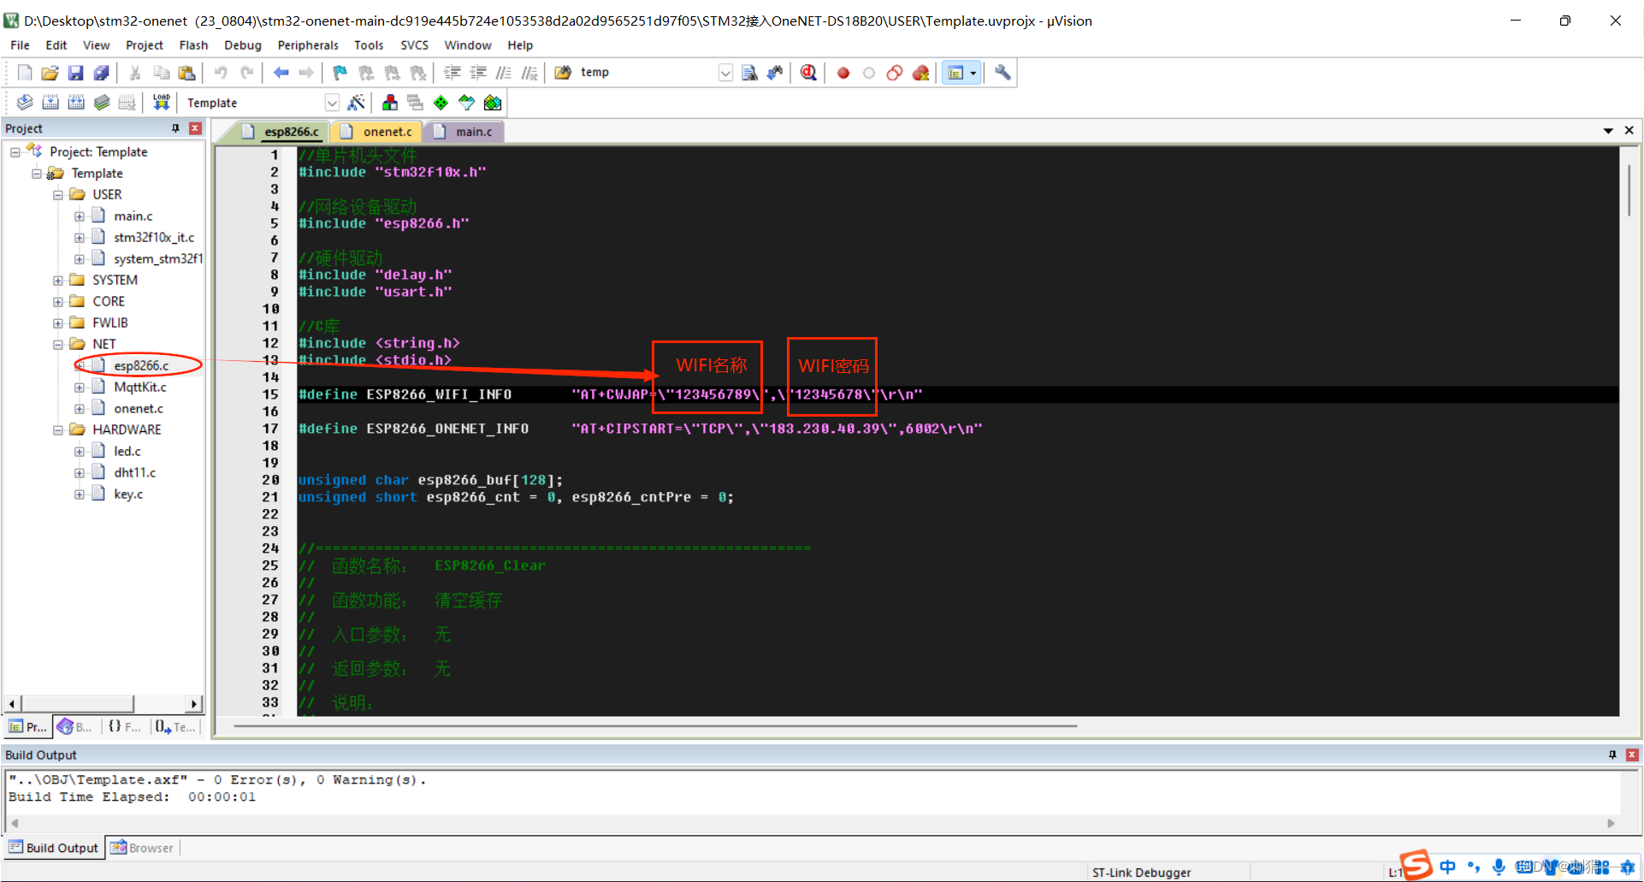Open the Peripherals menu
The image size is (1644, 882).
pos(308,45)
